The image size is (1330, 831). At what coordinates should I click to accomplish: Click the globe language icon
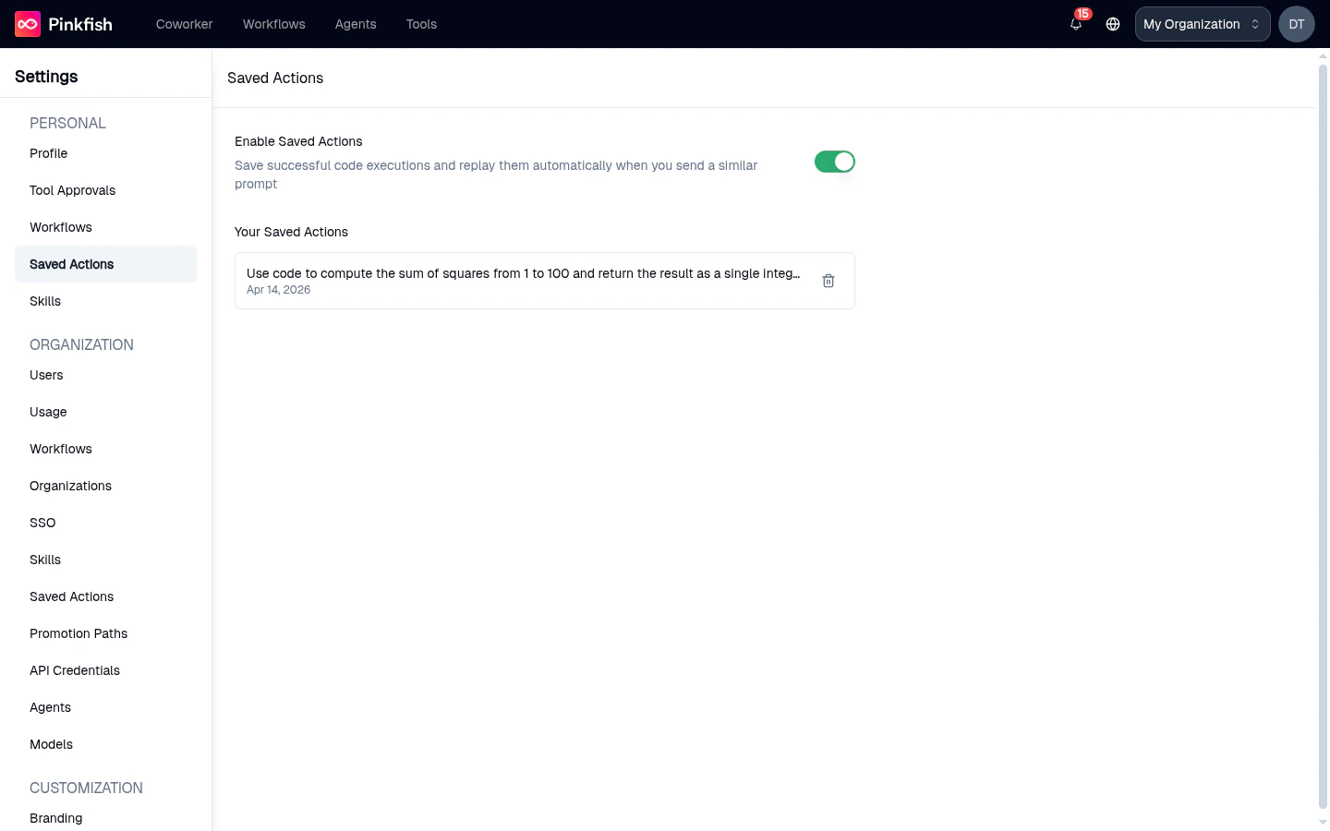1112,24
